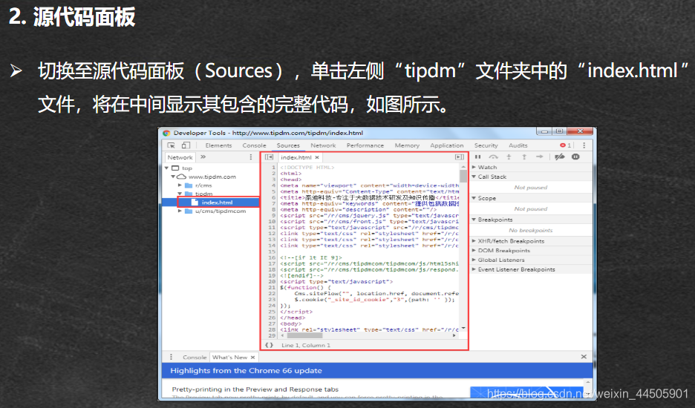
Task: Click the www.tipdm.com cloud icon
Action: coord(182,177)
